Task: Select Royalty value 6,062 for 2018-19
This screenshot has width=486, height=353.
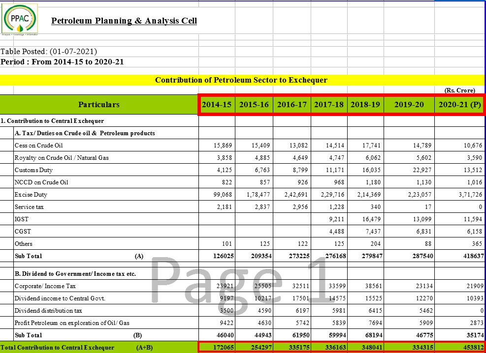Action: click(373, 158)
